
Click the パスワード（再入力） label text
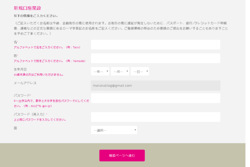30,114
